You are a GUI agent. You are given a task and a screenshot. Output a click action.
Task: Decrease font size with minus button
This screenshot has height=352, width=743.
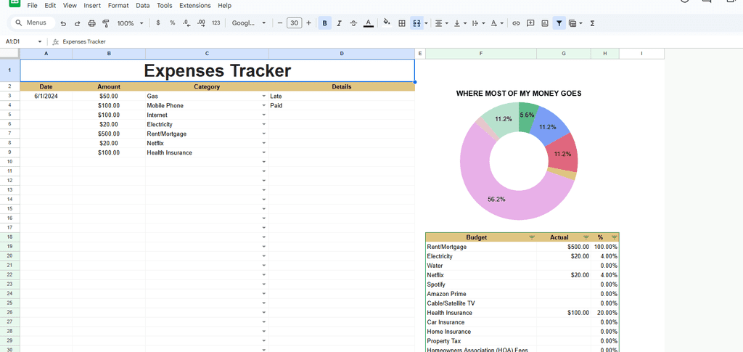point(280,22)
